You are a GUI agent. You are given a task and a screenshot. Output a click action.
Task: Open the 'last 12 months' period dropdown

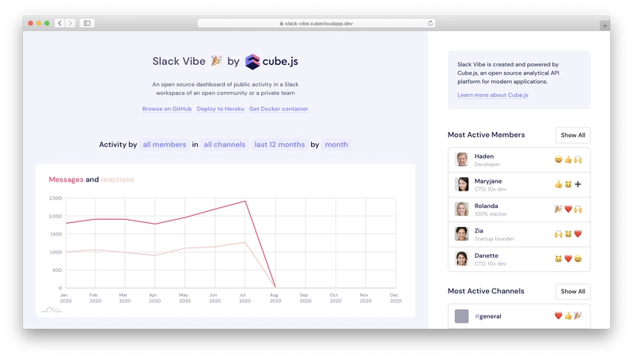[x=279, y=145]
